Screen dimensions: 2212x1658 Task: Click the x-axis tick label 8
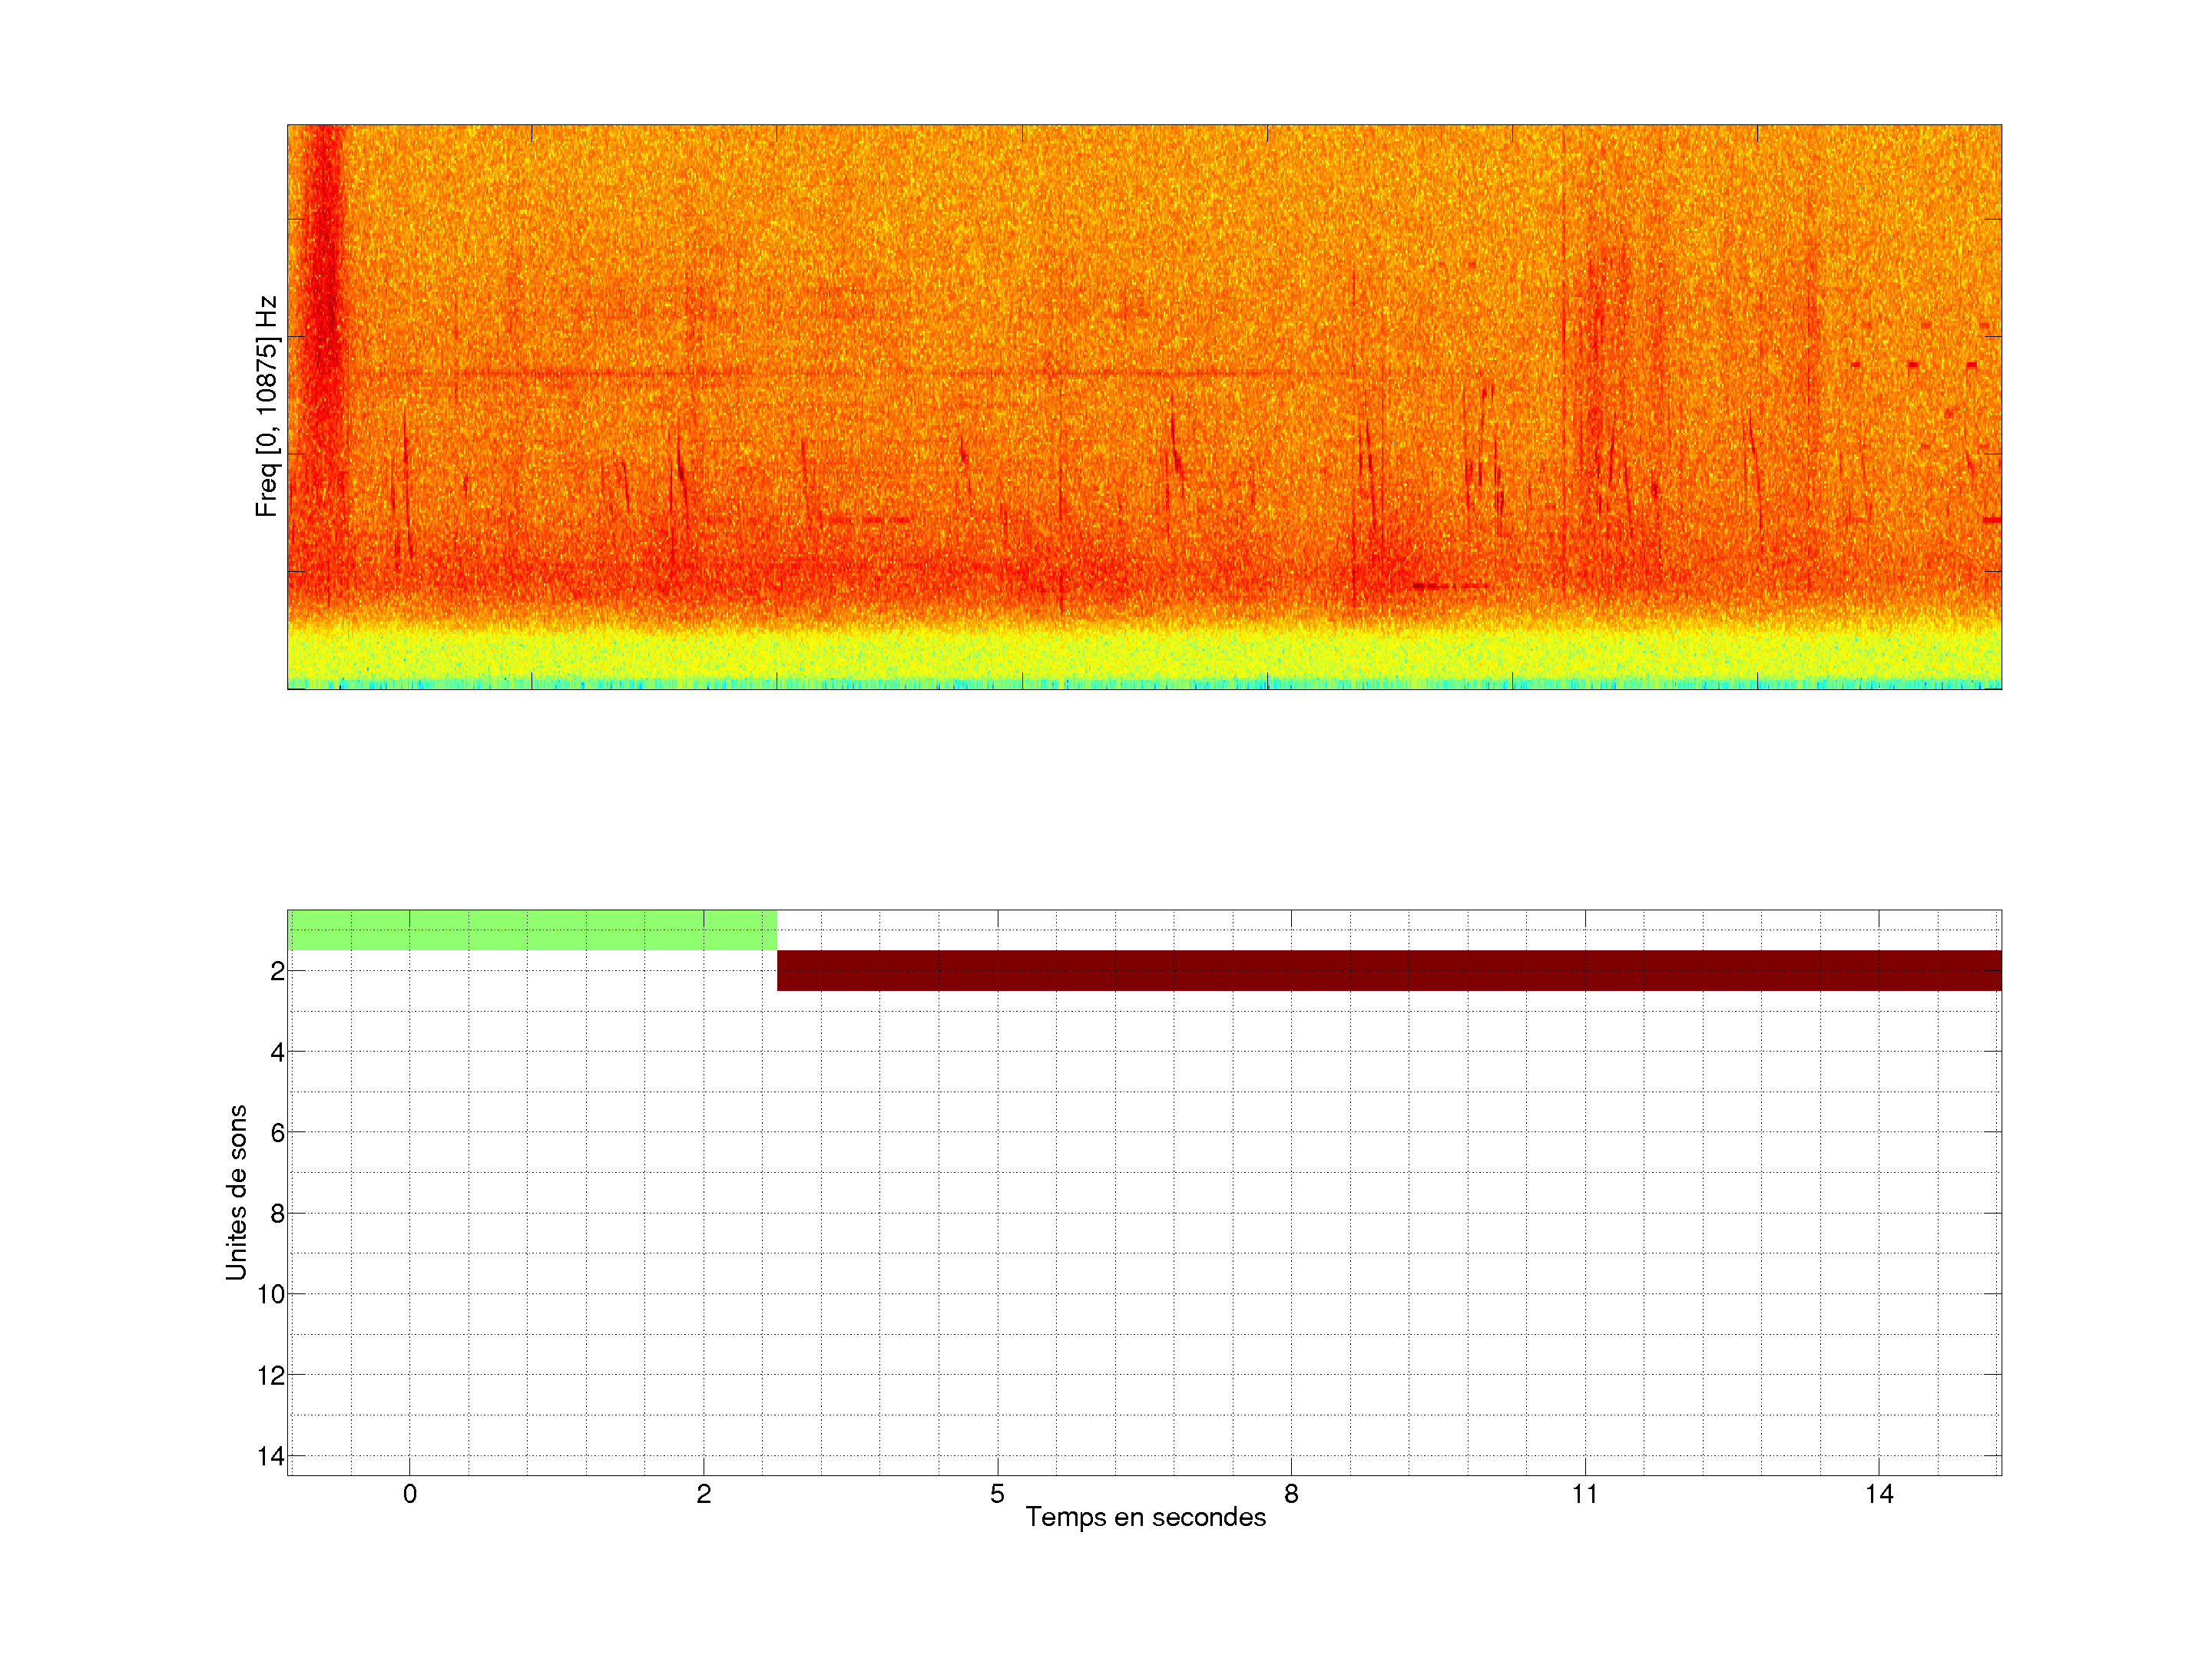1291,1494
